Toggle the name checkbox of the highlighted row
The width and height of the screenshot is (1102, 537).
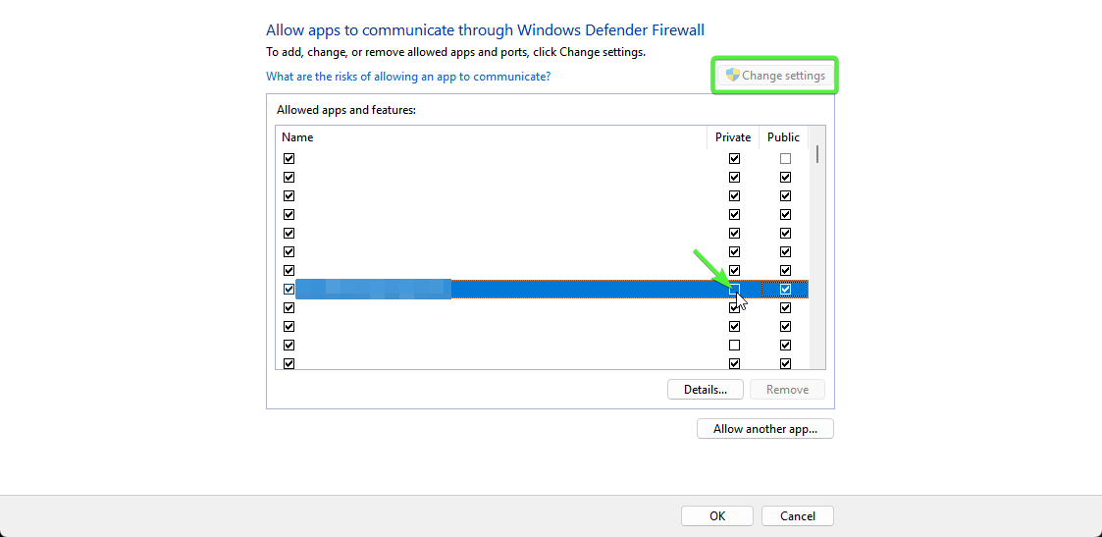[289, 290]
